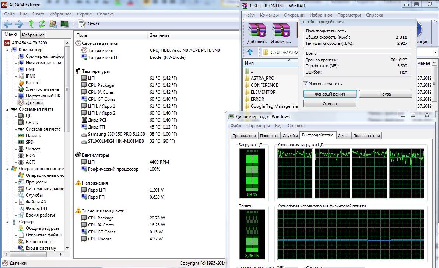This screenshot has width=439, height=268.
Task: Click the Фоновый режим button
Action: [x=330, y=94]
